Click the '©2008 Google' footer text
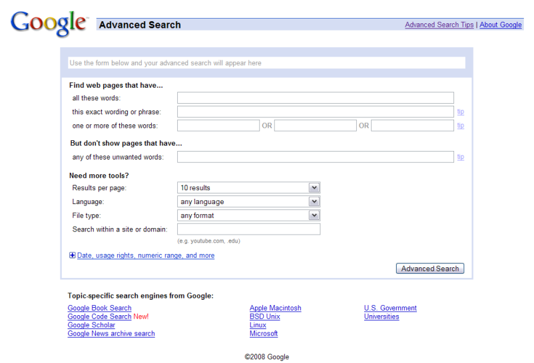Image resolution: width=534 pixels, height=363 pixels. pos(266,357)
